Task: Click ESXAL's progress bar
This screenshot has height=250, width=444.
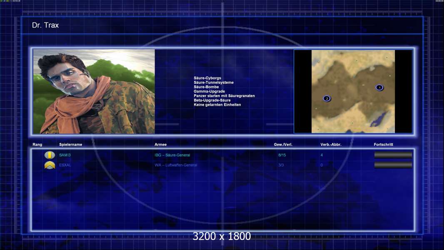Action: click(x=393, y=165)
